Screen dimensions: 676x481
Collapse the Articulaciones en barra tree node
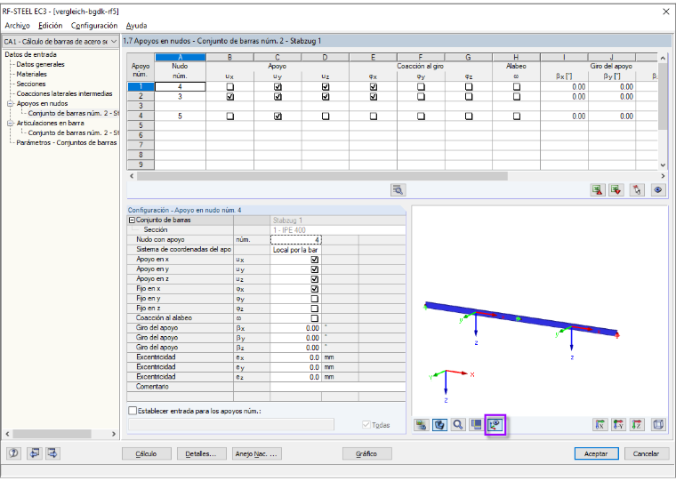pyautogui.click(x=11, y=123)
